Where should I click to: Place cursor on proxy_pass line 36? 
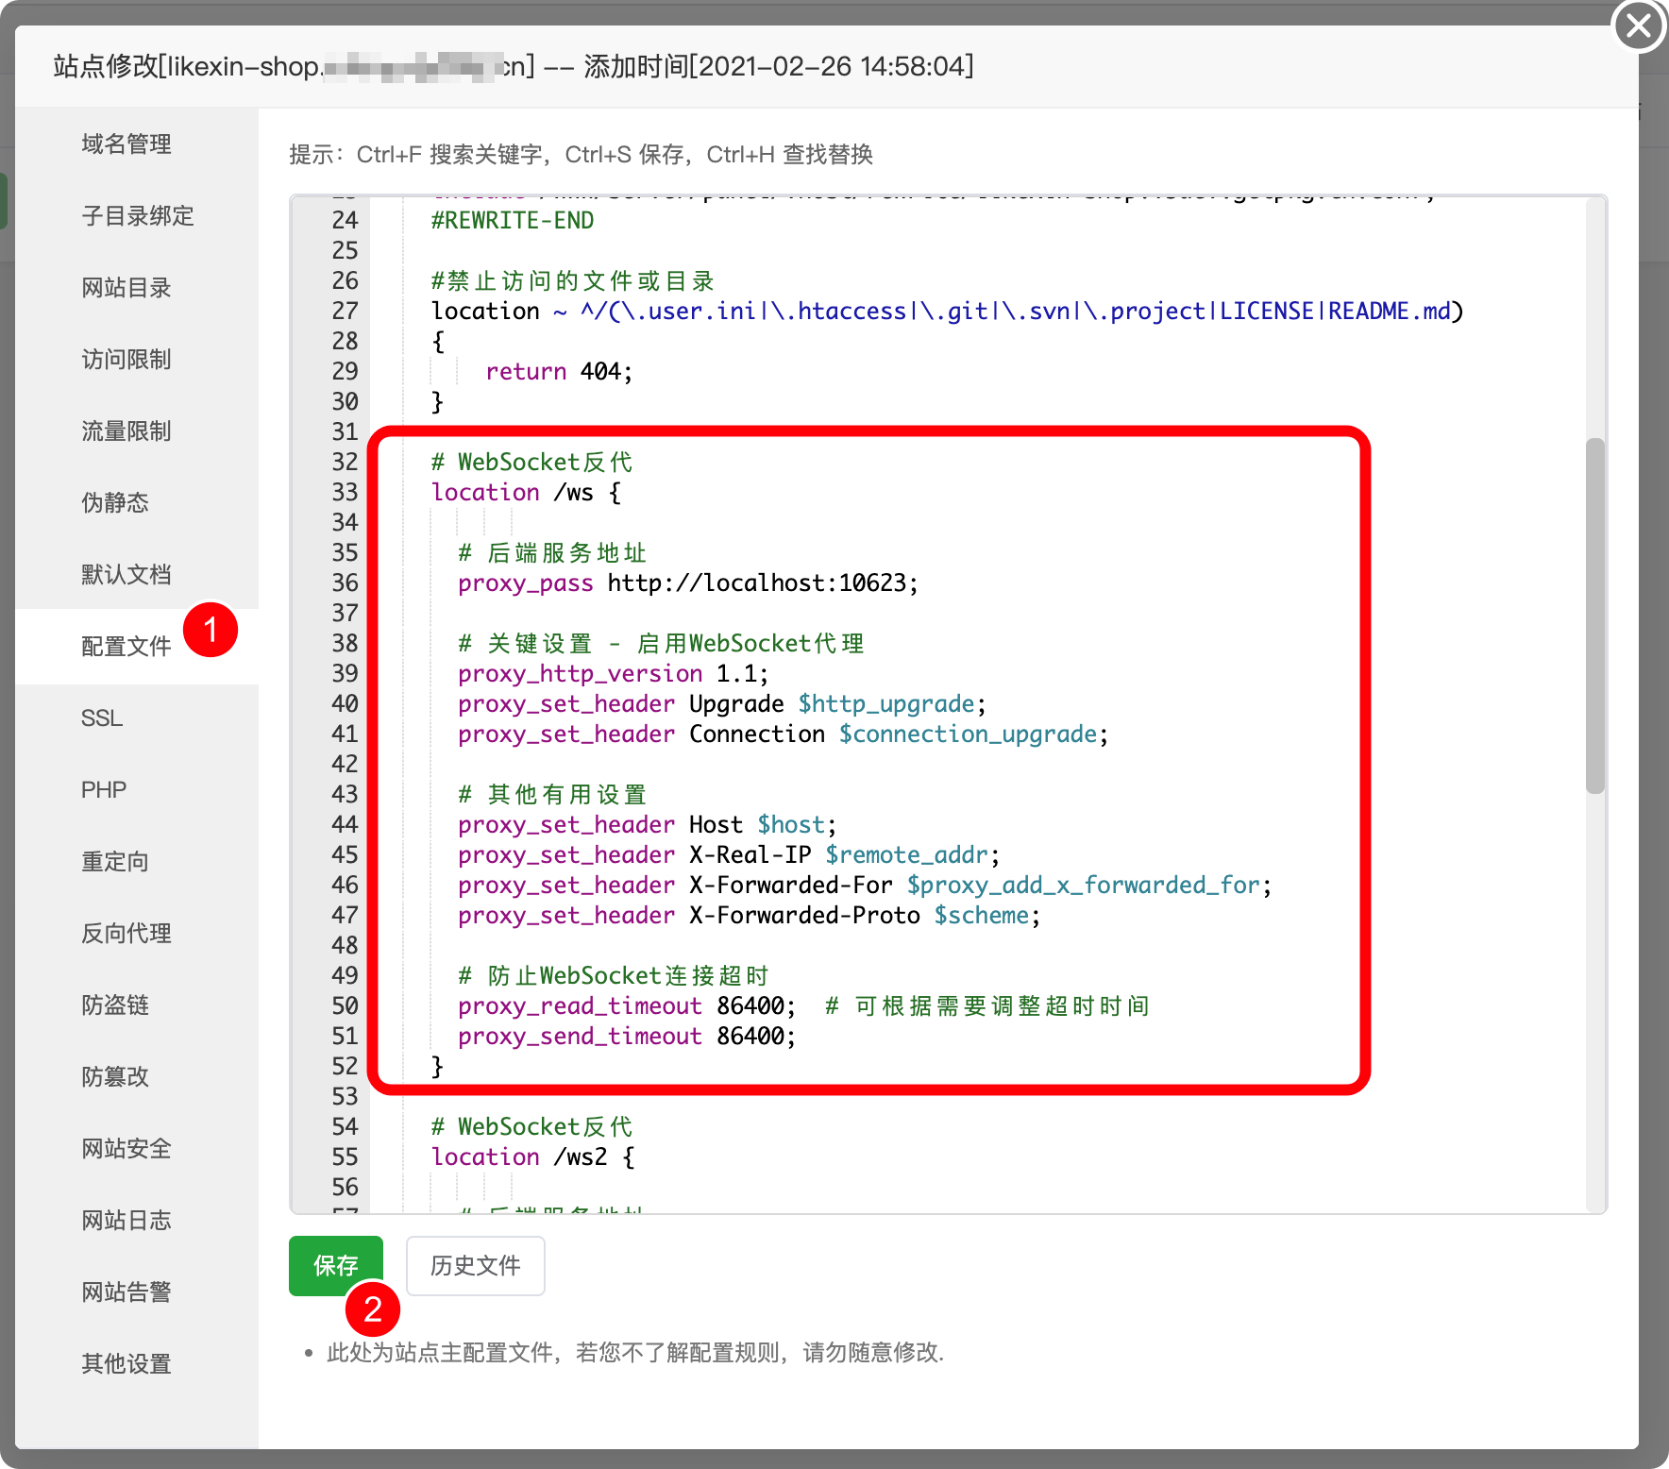coord(687,583)
